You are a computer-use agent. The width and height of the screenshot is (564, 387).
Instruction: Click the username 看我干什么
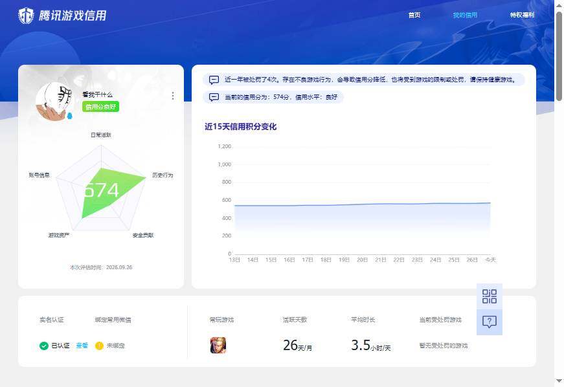(x=98, y=94)
